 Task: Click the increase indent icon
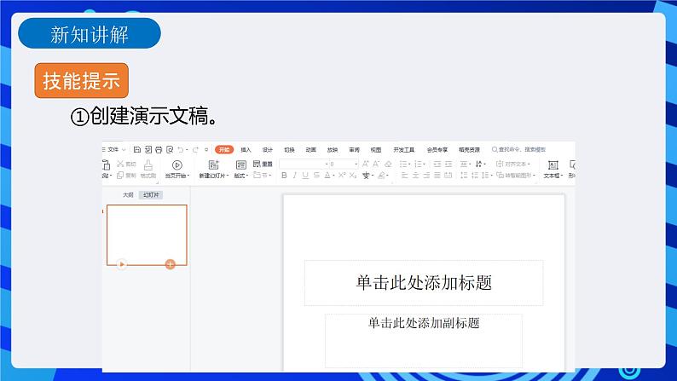coord(448,164)
